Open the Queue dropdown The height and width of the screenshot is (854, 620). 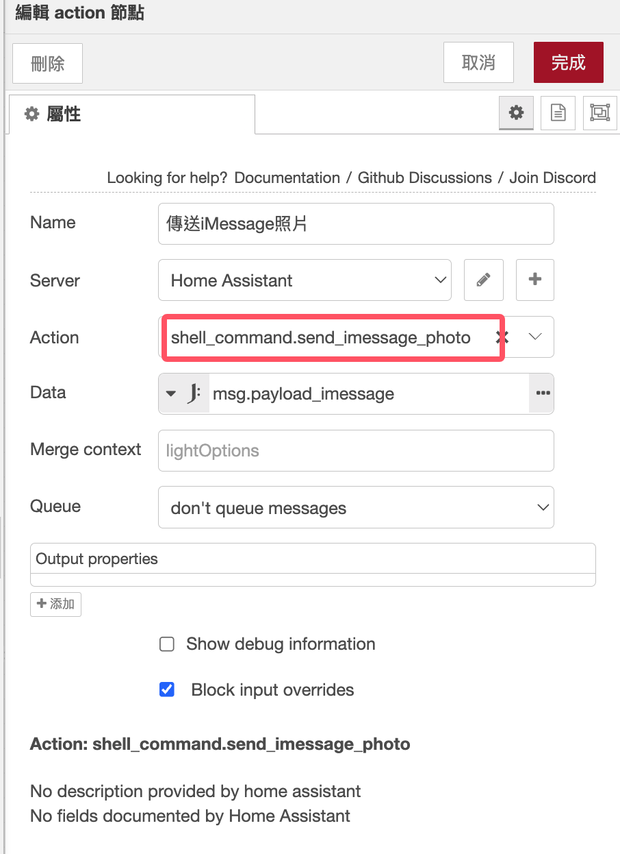(356, 508)
